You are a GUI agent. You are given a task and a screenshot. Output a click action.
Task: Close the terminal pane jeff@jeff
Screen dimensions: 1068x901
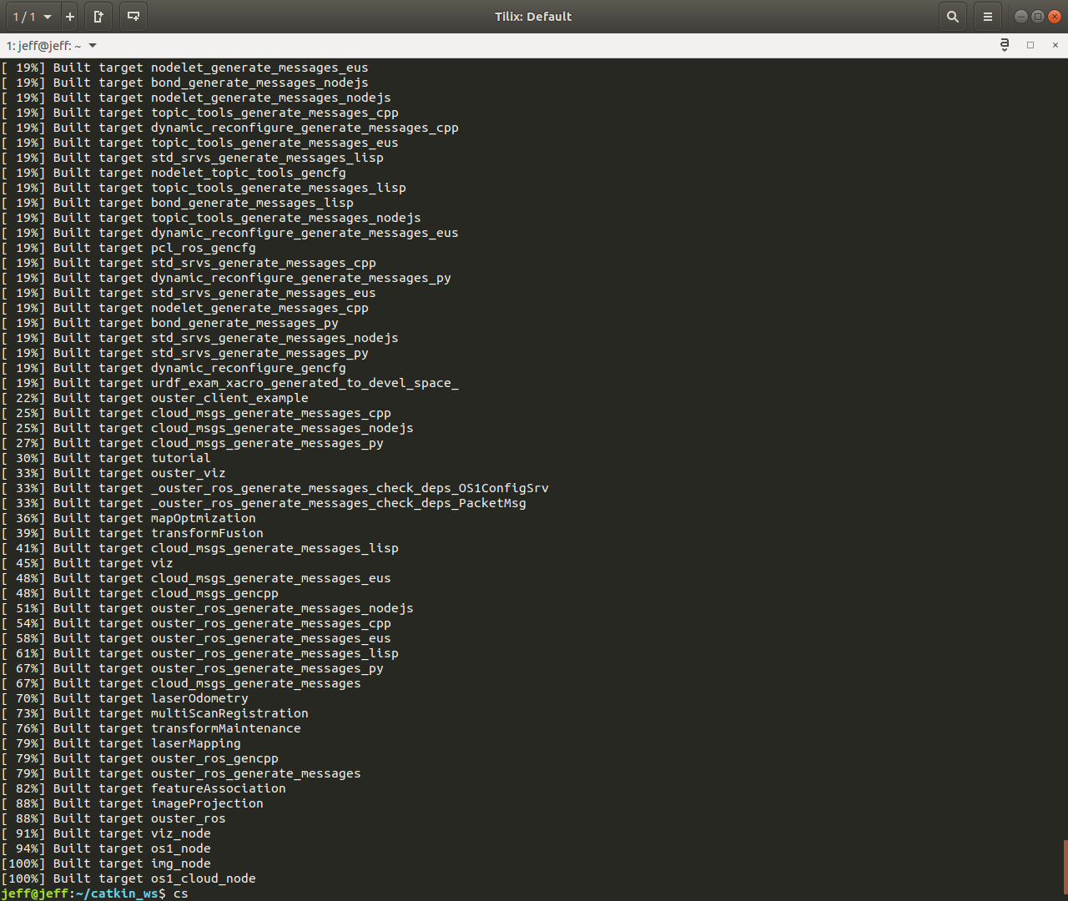coord(1055,45)
